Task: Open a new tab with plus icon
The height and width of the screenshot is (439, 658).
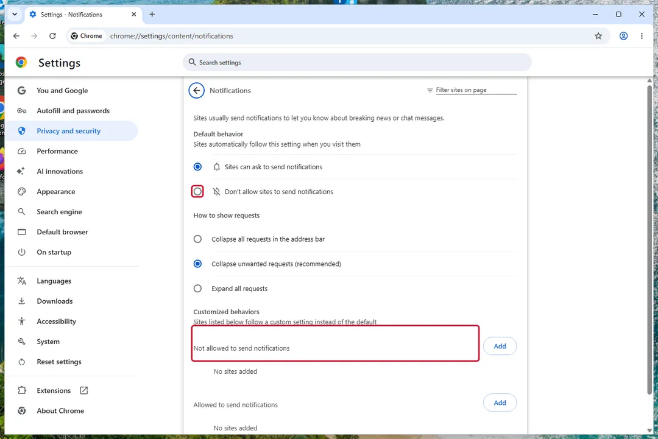Action: [152, 14]
